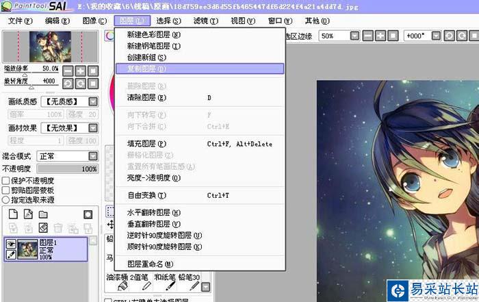The width and height of the screenshot is (479, 302).
Task: Choose 创建新组 from the menu
Action: pyautogui.click(x=200, y=57)
